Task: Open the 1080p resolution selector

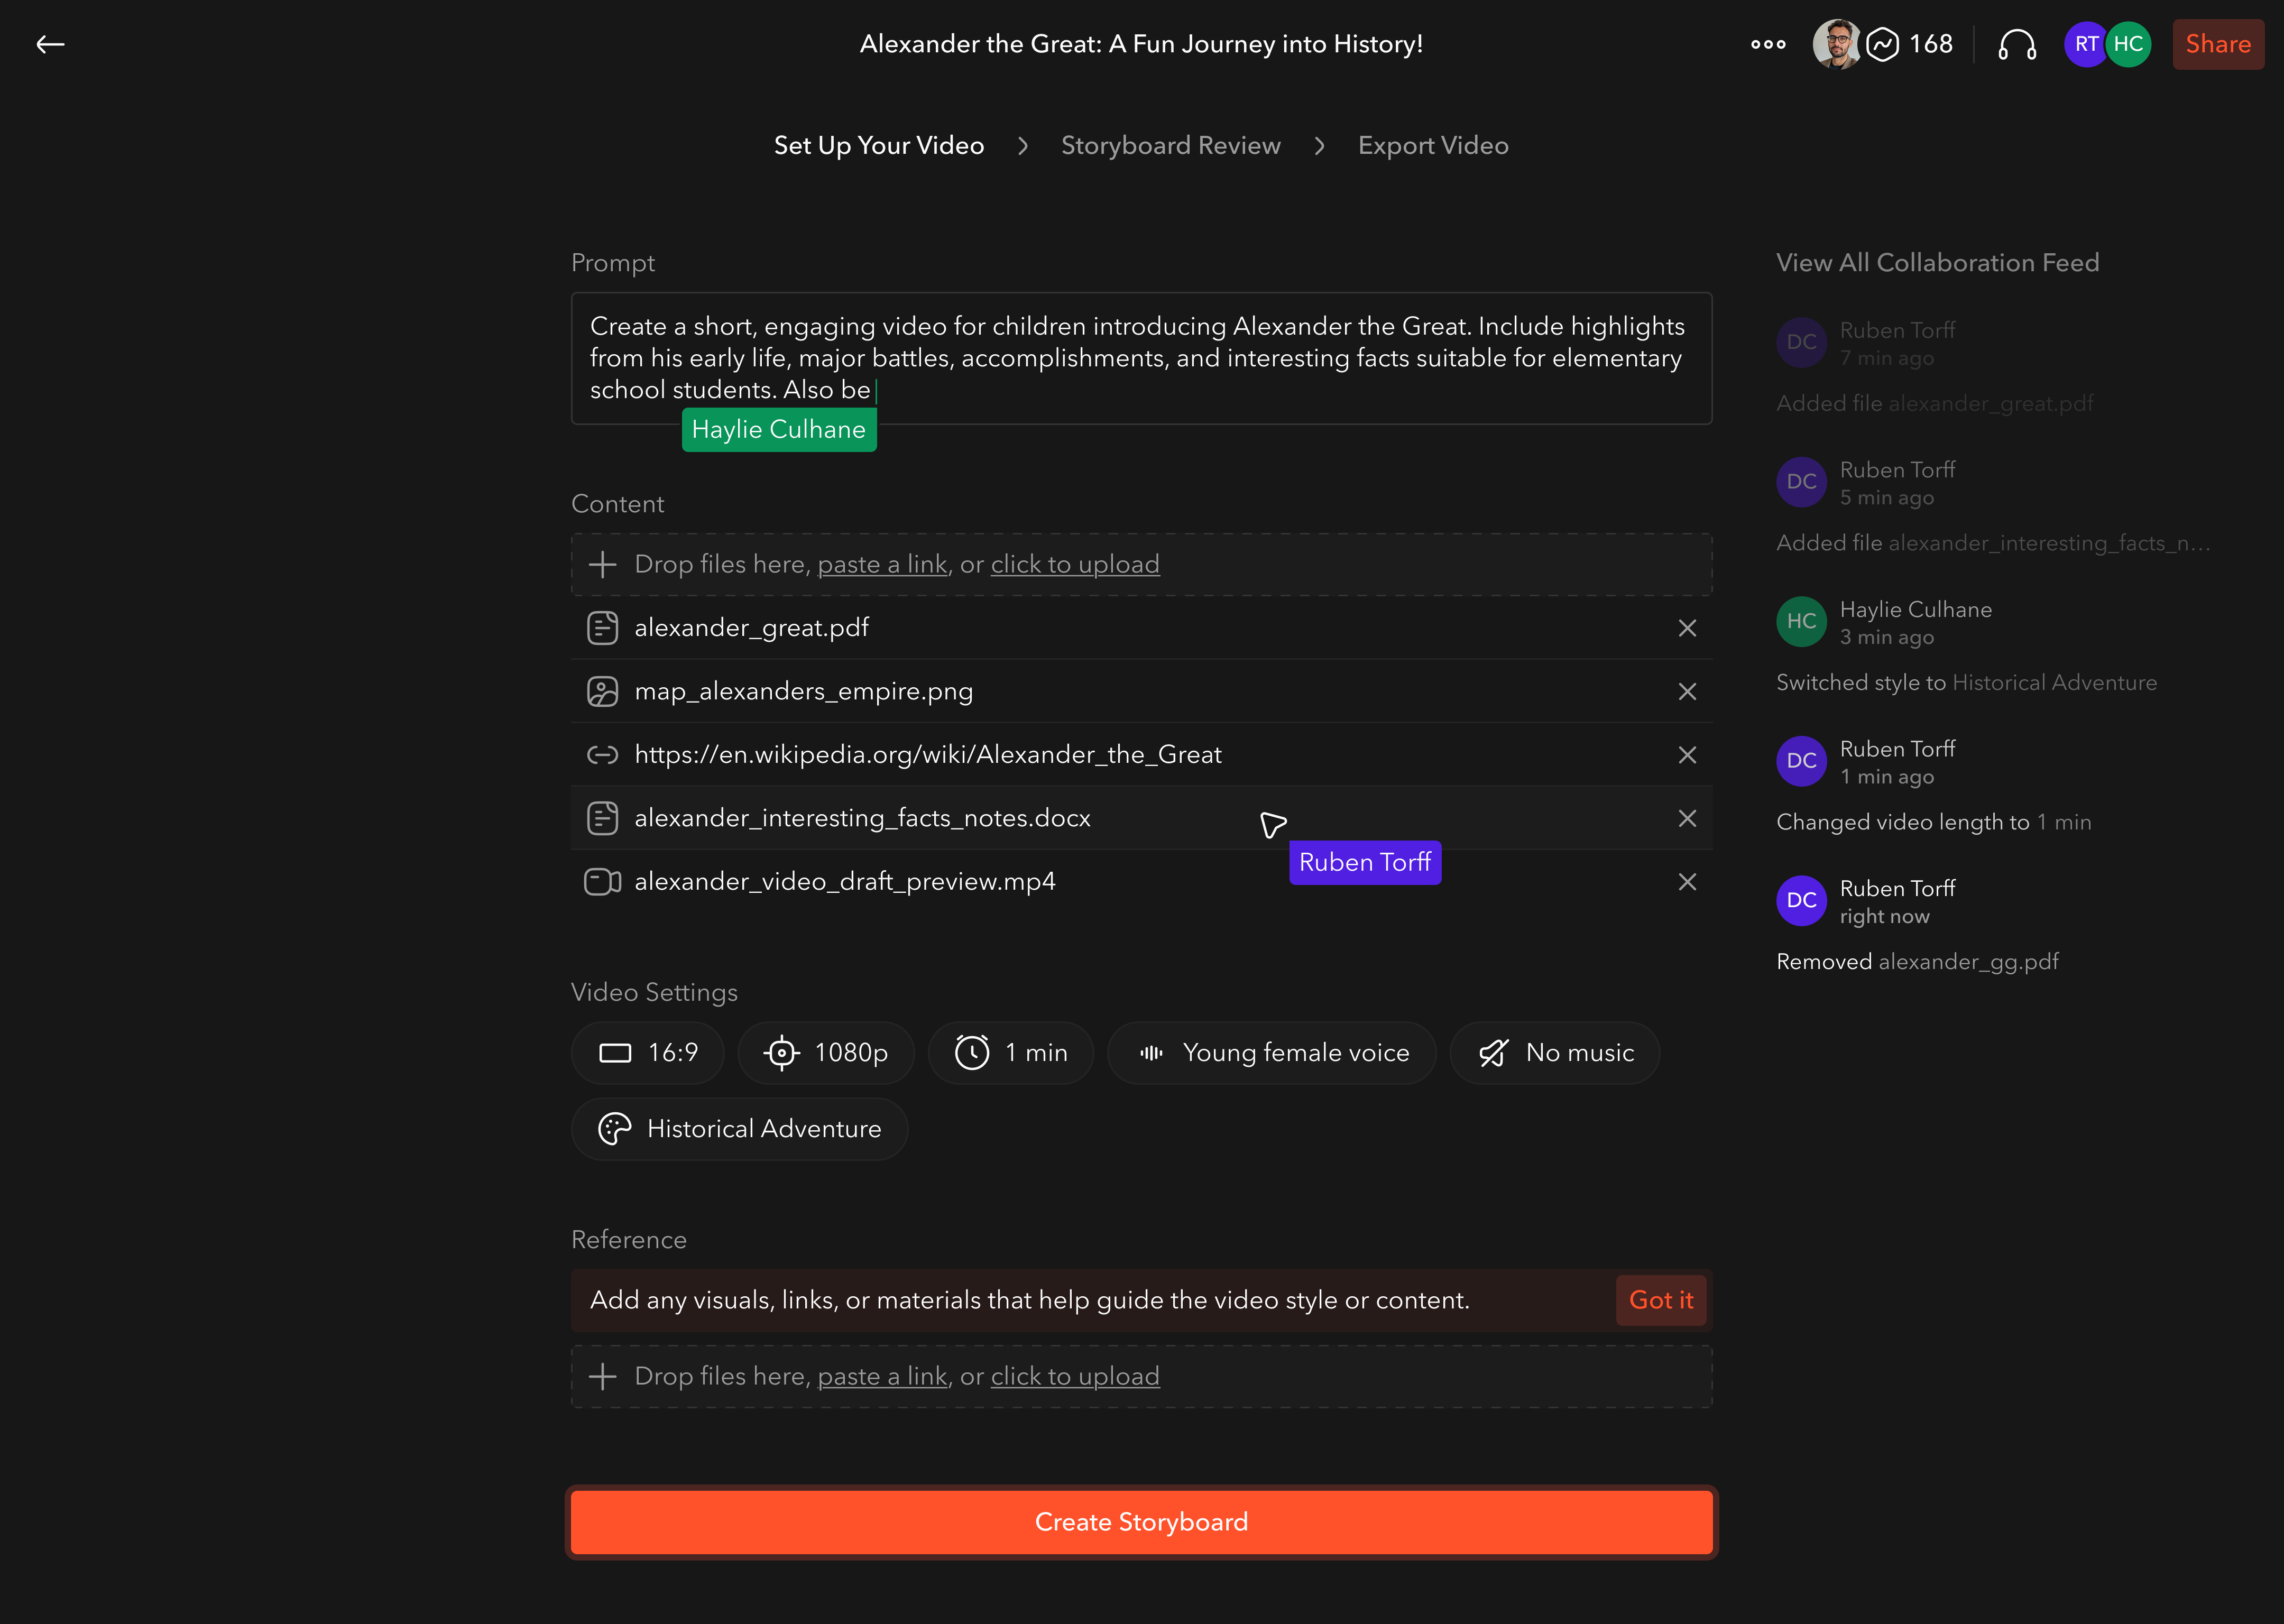Action: (825, 1052)
